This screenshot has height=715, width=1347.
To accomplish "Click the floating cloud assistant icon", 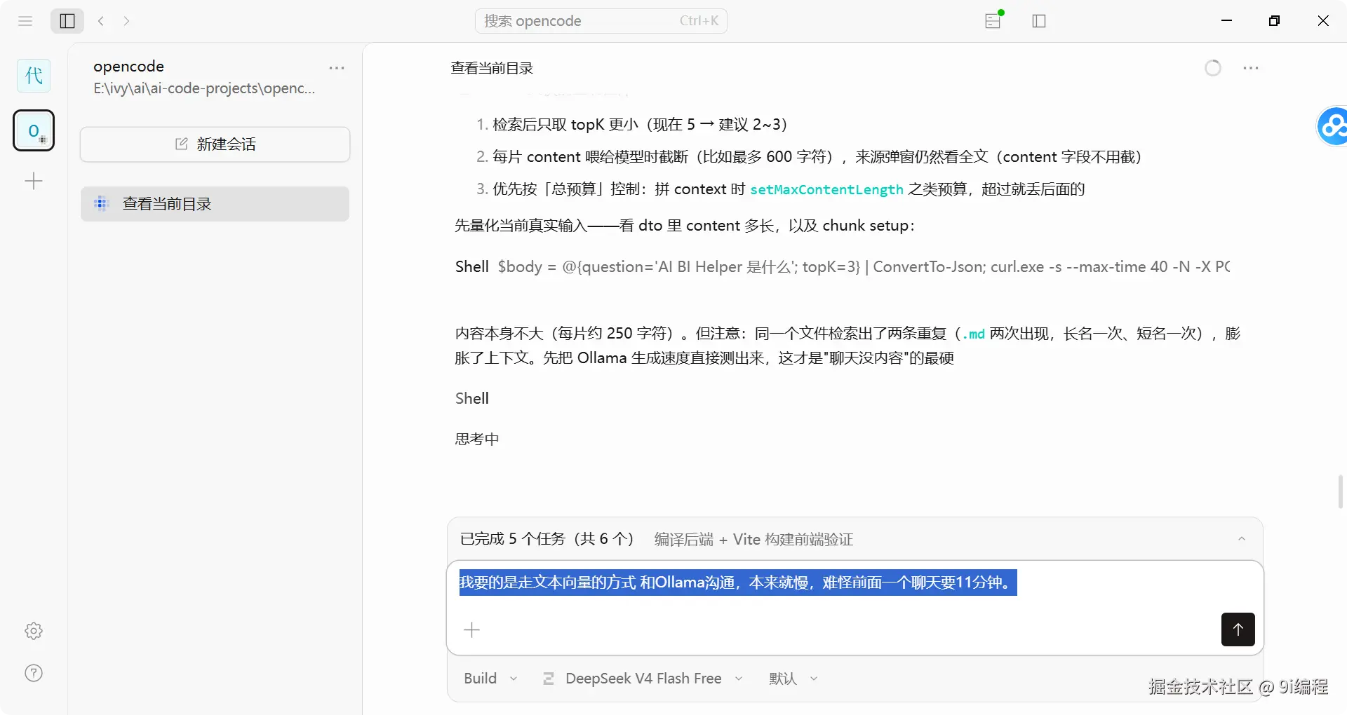I will (x=1332, y=126).
